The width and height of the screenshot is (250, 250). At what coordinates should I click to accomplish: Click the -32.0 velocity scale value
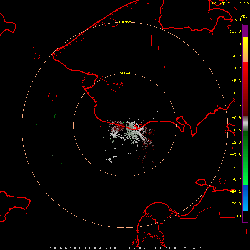tap(235, 142)
